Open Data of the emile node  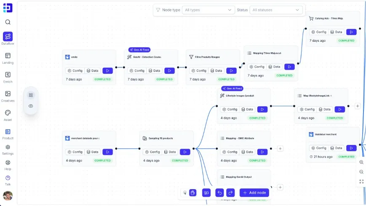(x=92, y=70)
